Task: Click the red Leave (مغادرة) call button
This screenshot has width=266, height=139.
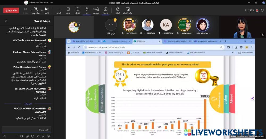Action: pos(11,10)
